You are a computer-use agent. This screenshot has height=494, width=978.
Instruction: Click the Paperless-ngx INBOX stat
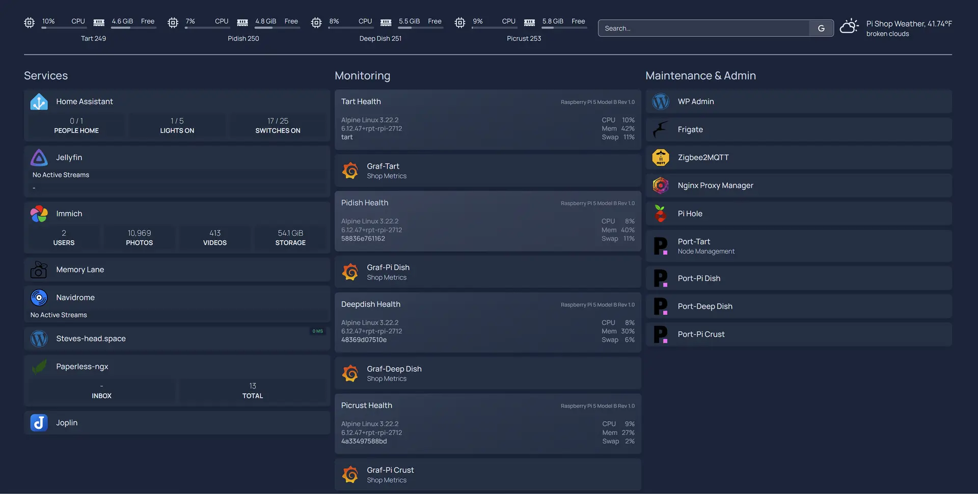[101, 391]
